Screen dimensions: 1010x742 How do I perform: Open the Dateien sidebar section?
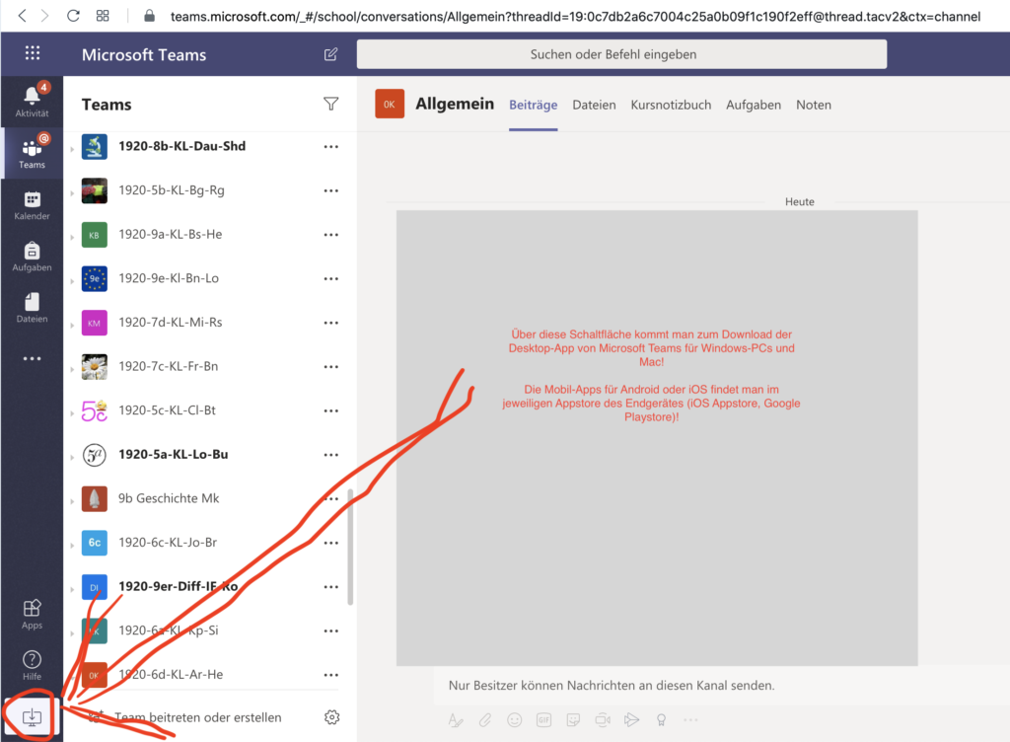[x=32, y=307]
